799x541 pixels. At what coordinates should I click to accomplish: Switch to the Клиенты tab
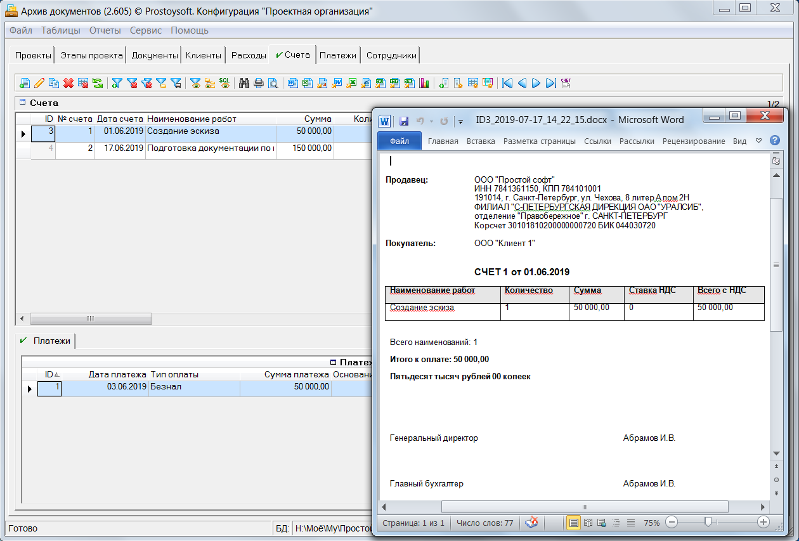tap(203, 55)
